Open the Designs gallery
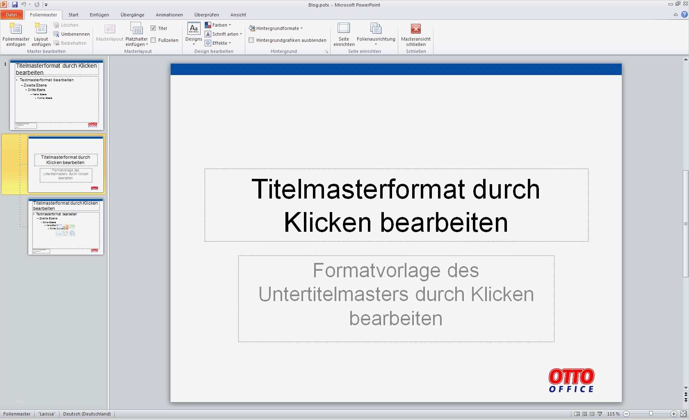 coord(193,34)
